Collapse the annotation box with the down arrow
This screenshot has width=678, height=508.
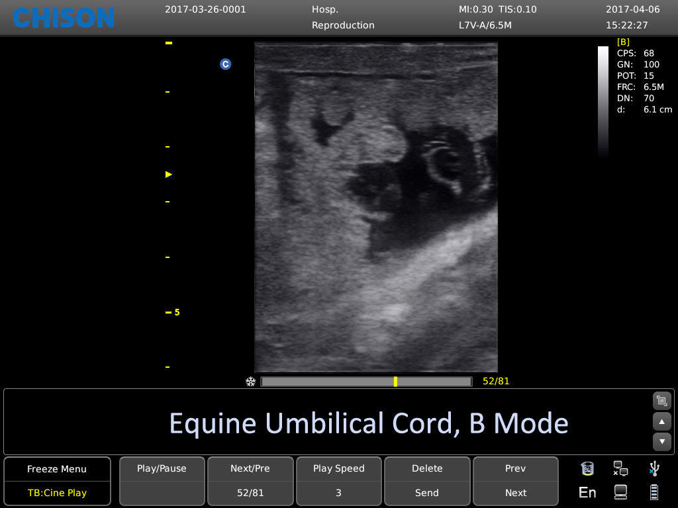661,441
